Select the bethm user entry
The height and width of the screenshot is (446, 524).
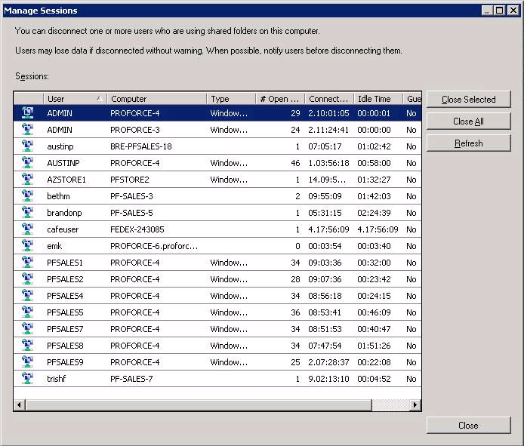(58, 196)
